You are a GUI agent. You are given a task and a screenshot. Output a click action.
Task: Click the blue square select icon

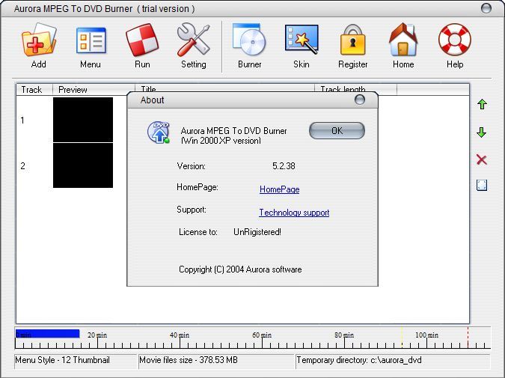[x=482, y=186]
